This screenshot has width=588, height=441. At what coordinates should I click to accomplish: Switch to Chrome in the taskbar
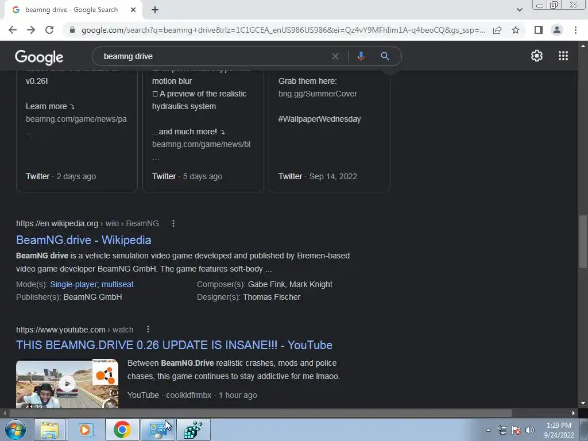122,430
